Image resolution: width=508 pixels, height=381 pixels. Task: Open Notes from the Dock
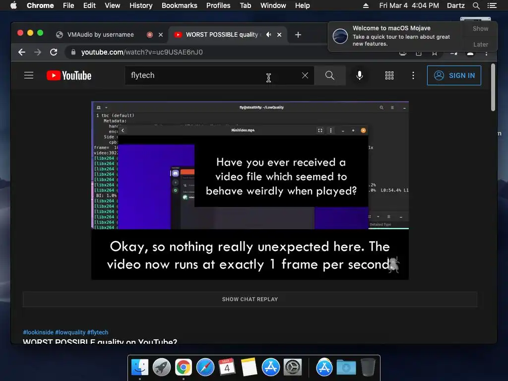tap(249, 368)
